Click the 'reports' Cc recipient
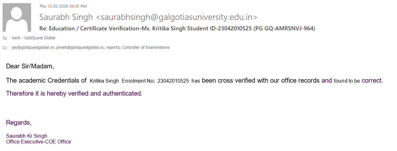This screenshot has width=397, height=151. 113,47
